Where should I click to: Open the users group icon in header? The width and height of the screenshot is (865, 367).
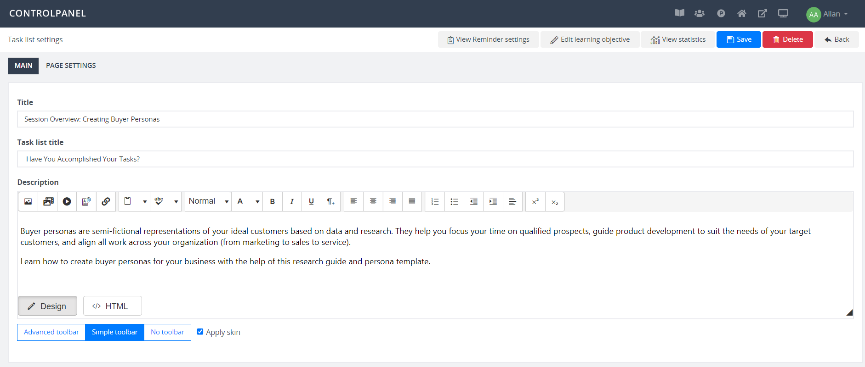700,13
